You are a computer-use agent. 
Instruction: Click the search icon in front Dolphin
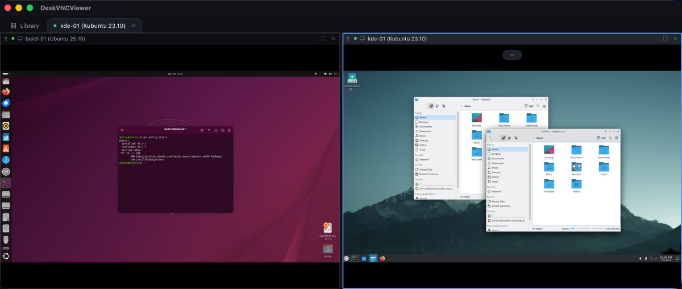point(610,138)
